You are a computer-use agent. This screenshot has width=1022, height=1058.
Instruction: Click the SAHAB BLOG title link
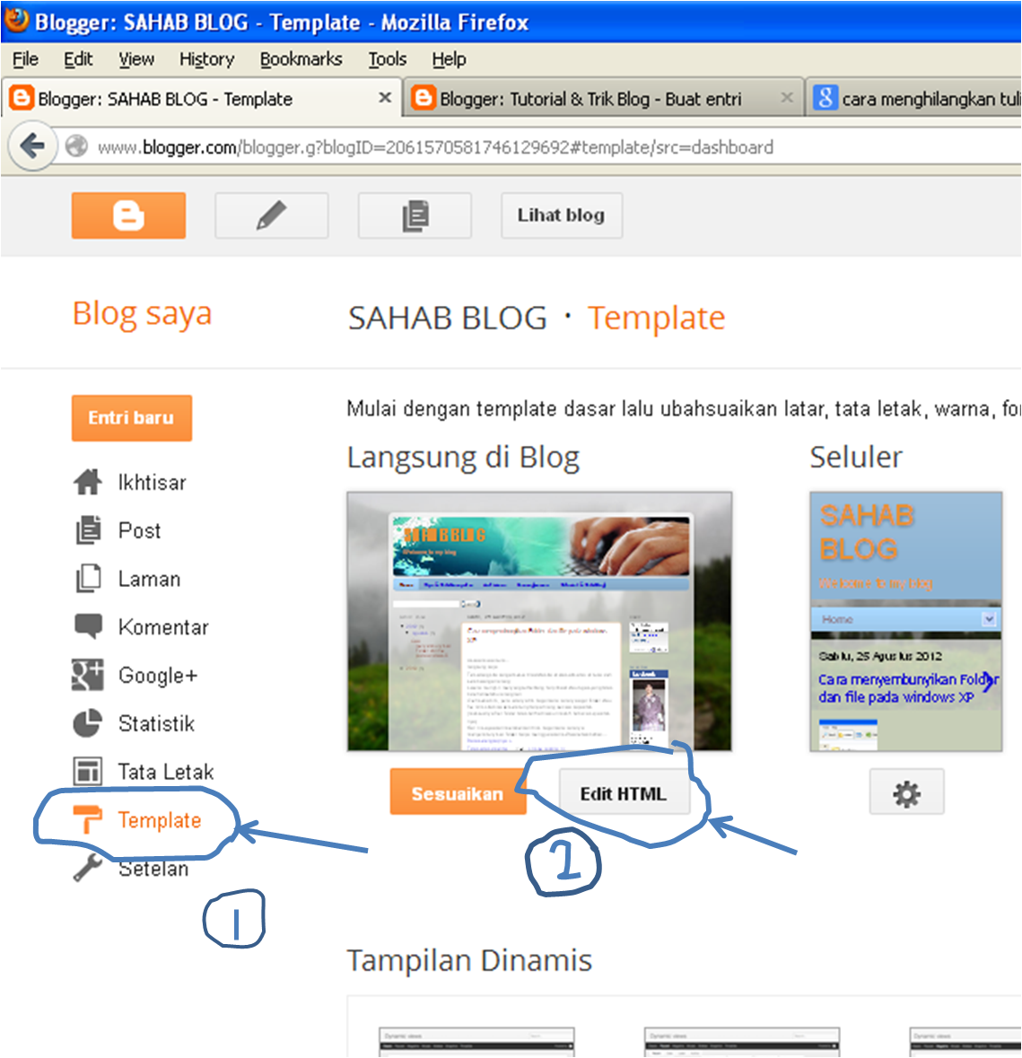pos(447,318)
